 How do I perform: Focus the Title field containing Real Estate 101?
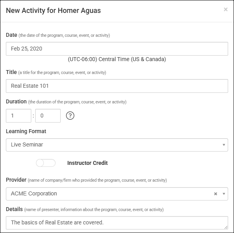pyautogui.click(x=117, y=86)
